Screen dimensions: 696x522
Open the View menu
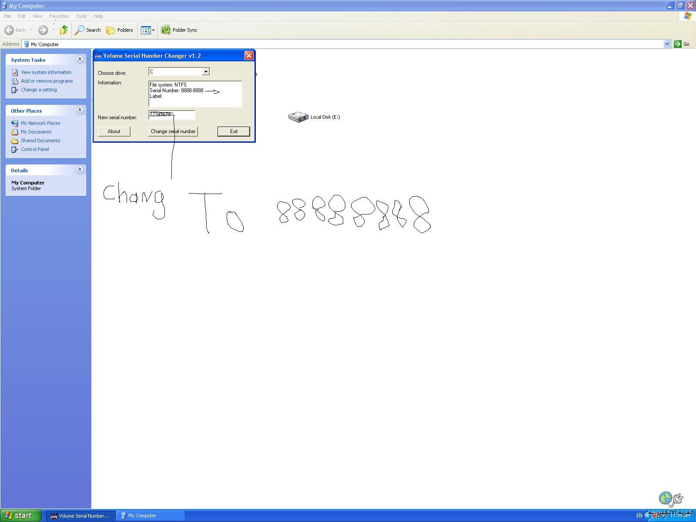(37, 16)
